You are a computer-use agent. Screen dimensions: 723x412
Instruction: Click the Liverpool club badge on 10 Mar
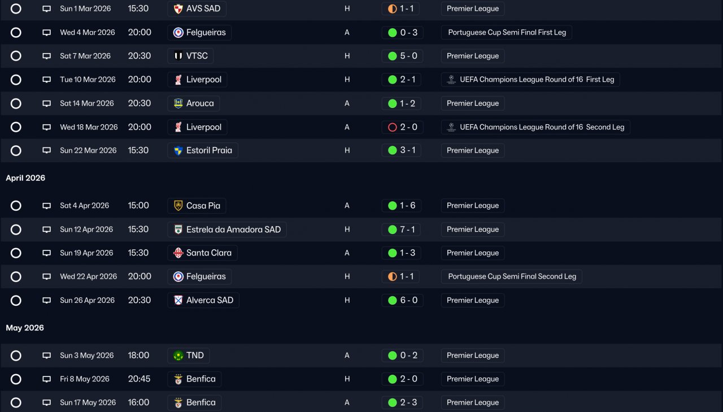tap(178, 80)
